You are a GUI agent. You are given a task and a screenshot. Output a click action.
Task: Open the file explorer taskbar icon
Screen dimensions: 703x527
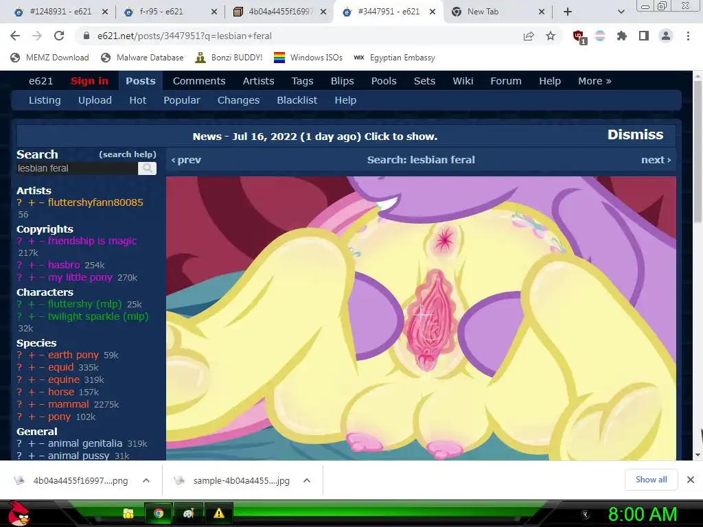pyautogui.click(x=128, y=513)
